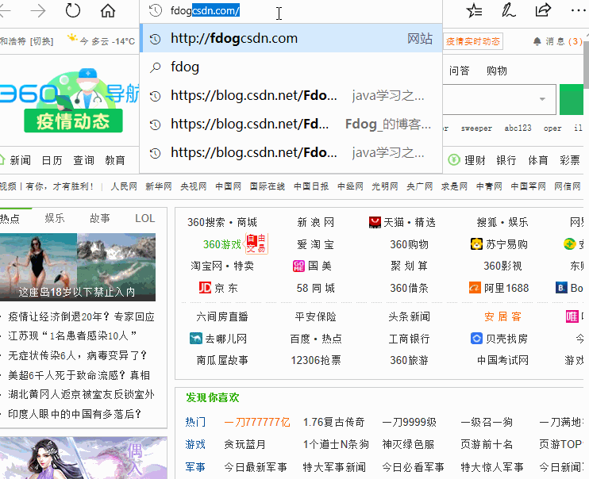589x479 pixels.
Task: Switch to 故事 news tab
Action: [x=100, y=218]
